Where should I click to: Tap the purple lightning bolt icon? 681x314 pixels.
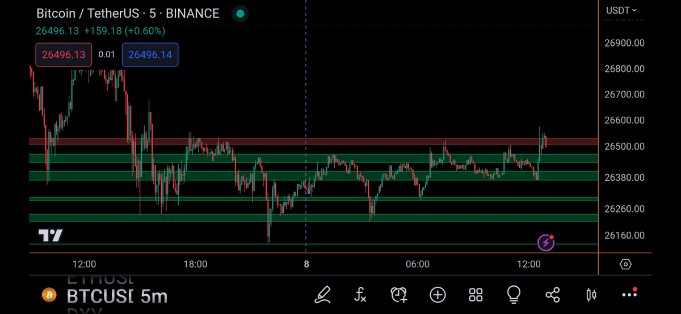click(x=546, y=243)
